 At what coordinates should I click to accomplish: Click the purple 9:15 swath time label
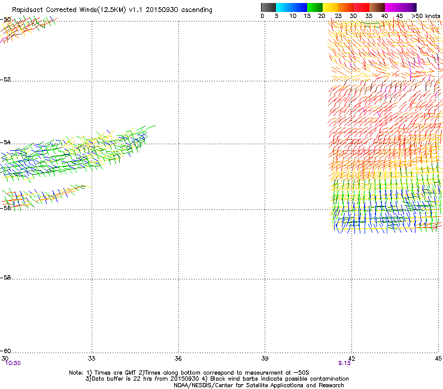344,363
